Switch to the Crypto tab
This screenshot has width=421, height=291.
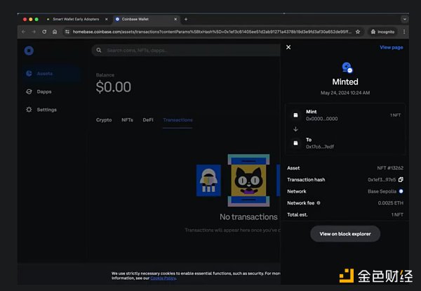(x=104, y=120)
